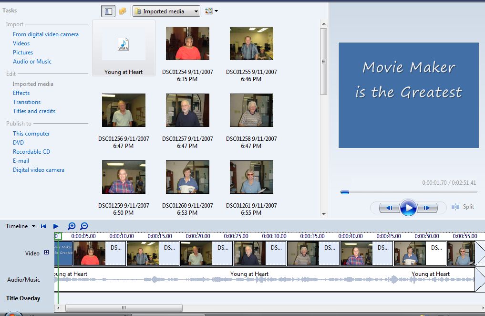Select thumbnail DSC01256 6:47 PM
Image resolution: width=485 pixels, height=316 pixels.
[x=124, y=110]
